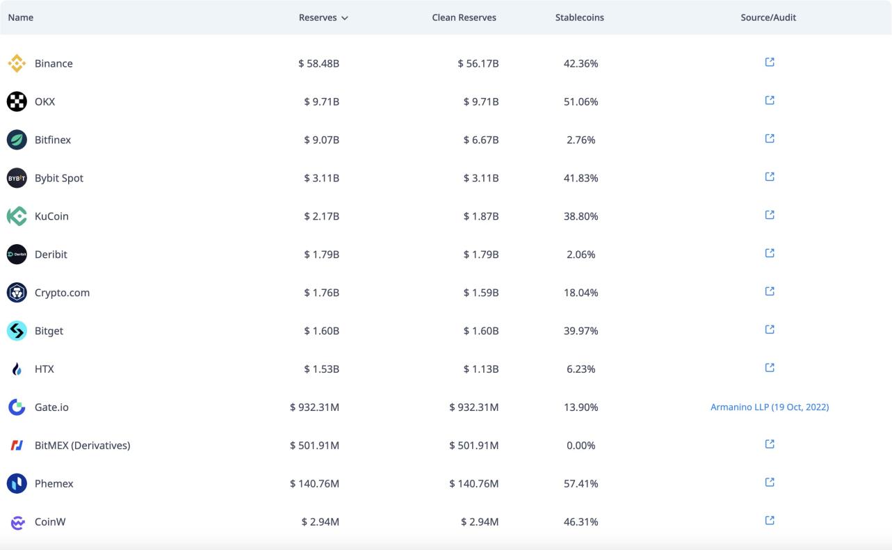Click the Clean Reserves column header
Viewport: 892px width, 550px height.
[x=464, y=17]
